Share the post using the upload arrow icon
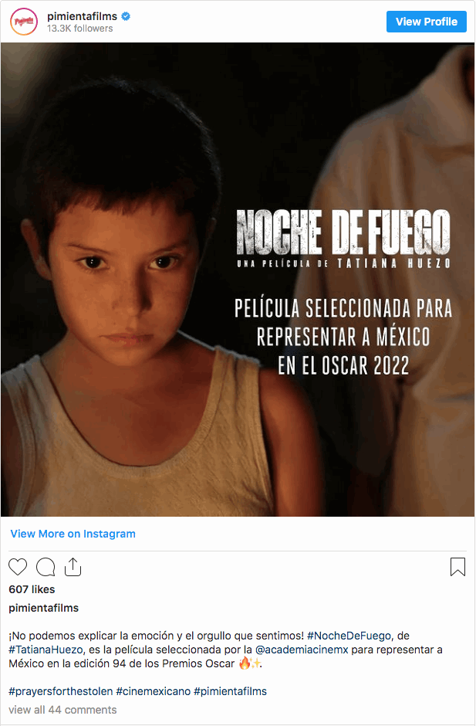The image size is (476, 726). (x=73, y=567)
